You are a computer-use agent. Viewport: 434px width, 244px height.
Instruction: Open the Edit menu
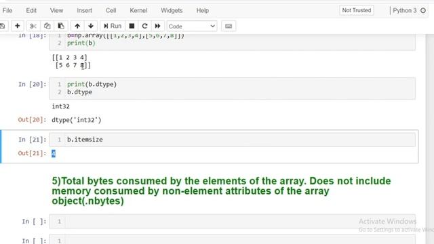pyautogui.click(x=31, y=11)
